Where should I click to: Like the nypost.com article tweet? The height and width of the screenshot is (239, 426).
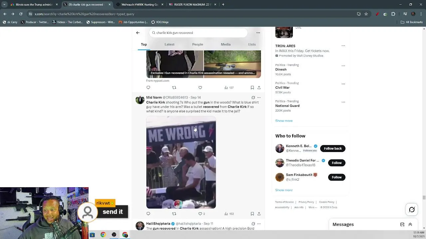(200, 88)
